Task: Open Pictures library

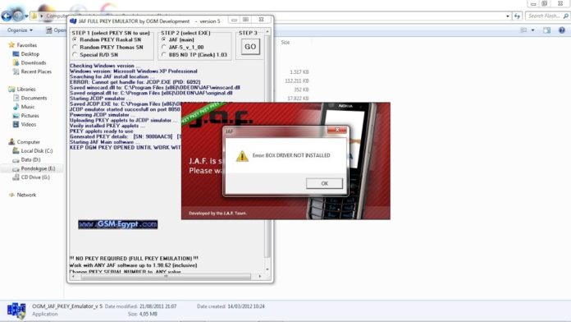Action: pos(30,116)
